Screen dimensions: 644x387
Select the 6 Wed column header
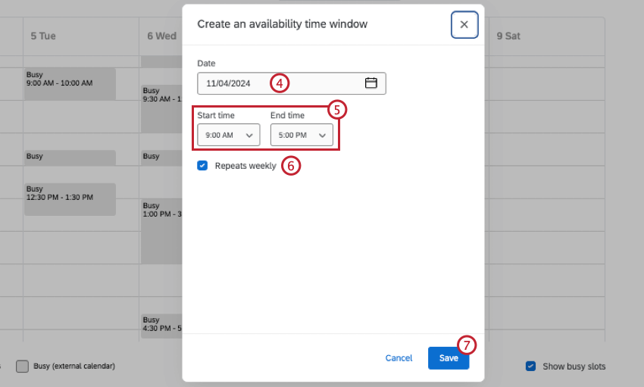[x=161, y=36]
